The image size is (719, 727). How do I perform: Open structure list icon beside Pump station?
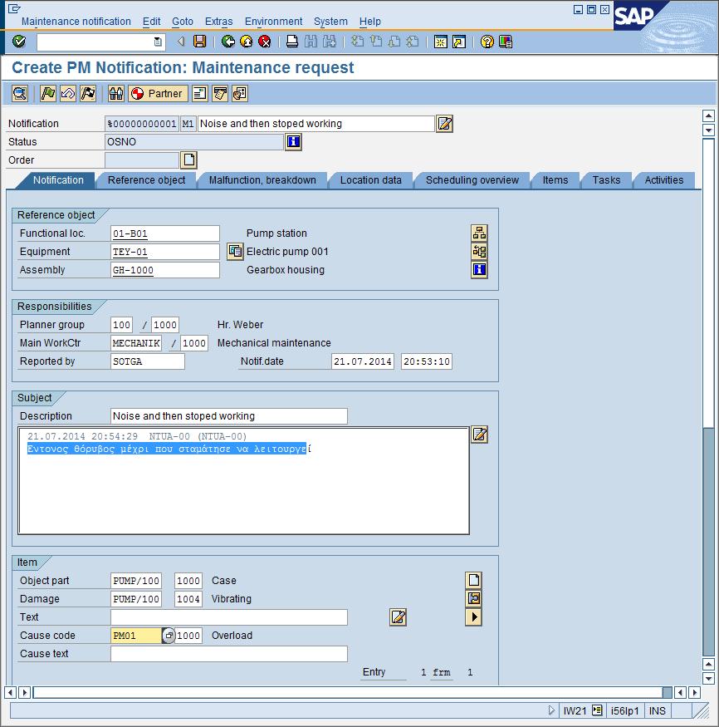point(479,233)
